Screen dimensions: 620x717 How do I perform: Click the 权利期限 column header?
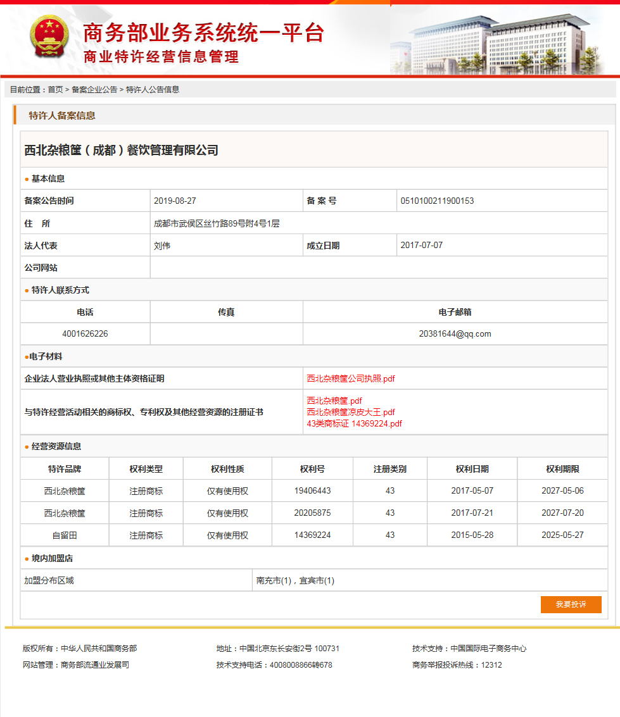click(x=562, y=469)
